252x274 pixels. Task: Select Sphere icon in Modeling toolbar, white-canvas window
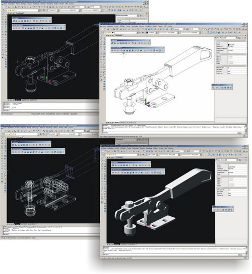tap(120, 43)
